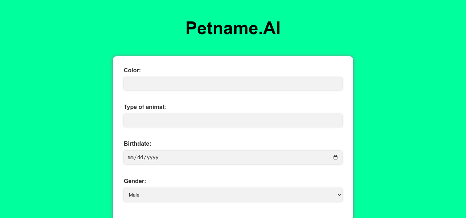Click the 'Type of animal:' label
The width and height of the screenshot is (466, 218).
(x=145, y=107)
